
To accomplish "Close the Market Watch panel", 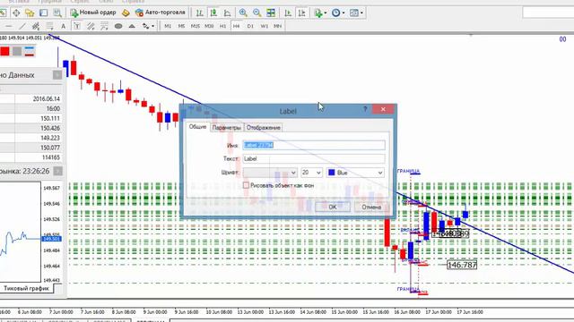I will 57,171.
